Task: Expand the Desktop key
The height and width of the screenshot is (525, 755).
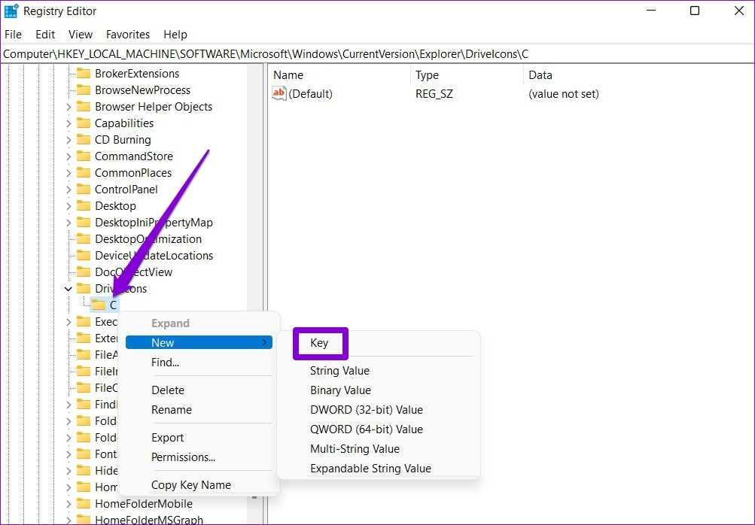Action: [x=68, y=206]
